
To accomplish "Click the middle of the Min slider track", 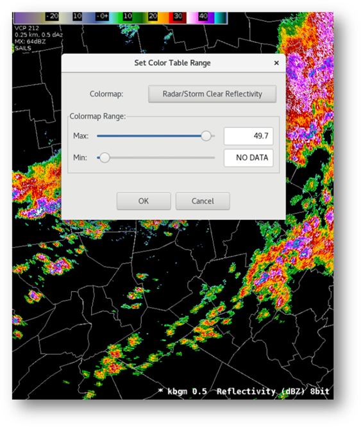I will (156, 158).
